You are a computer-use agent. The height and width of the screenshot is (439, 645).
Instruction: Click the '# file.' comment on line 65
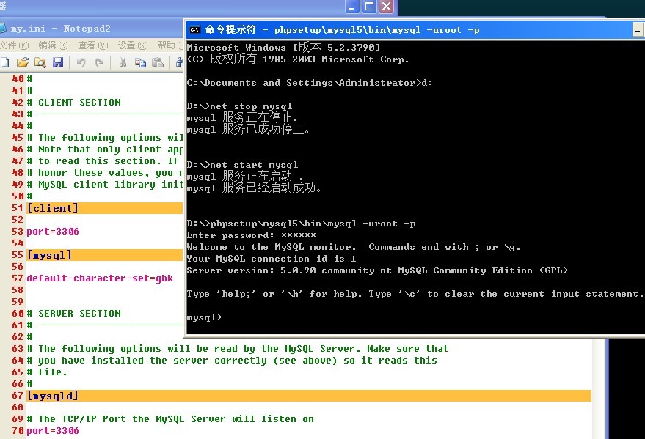point(47,372)
